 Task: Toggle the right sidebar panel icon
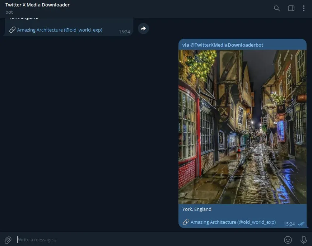pyautogui.click(x=291, y=8)
